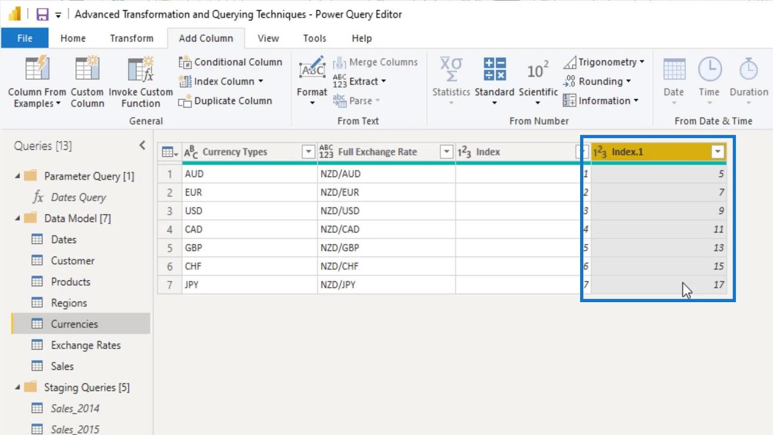
Task: Select the Add Column tab
Action: [x=206, y=38]
